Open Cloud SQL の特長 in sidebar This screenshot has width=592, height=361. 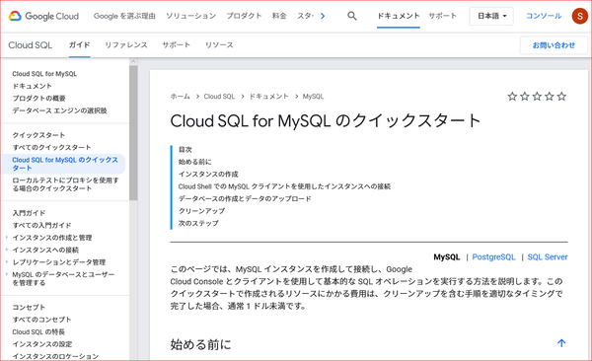38,331
